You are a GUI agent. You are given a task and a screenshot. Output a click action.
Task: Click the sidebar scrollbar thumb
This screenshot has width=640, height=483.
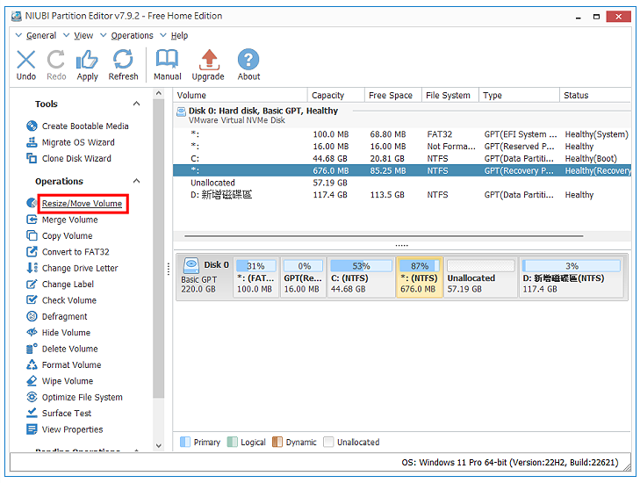pyautogui.click(x=159, y=249)
